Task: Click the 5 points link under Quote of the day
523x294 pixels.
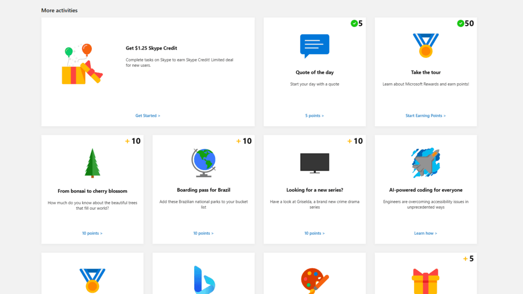Action: (x=315, y=115)
